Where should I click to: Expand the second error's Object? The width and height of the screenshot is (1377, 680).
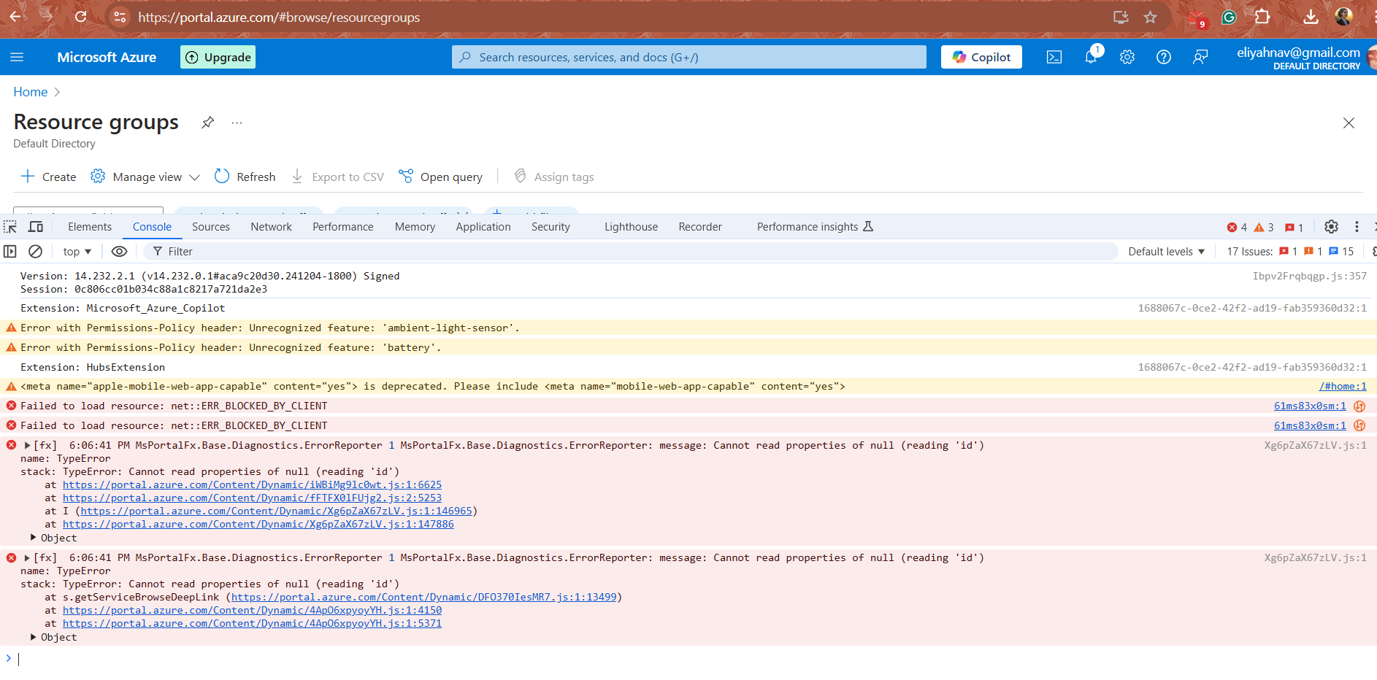tap(33, 637)
